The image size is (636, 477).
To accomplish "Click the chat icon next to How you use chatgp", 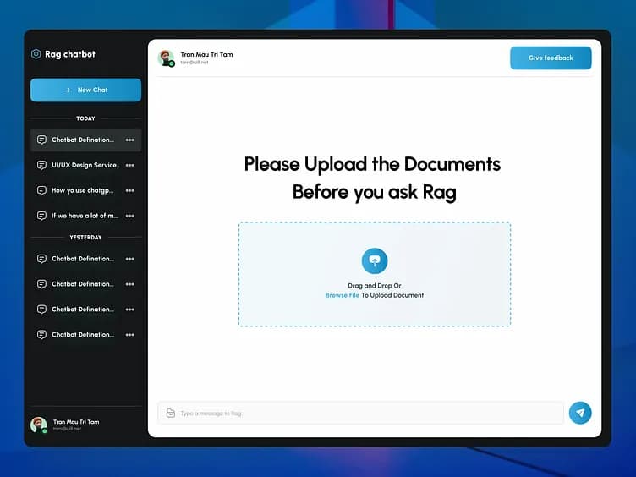I will click(x=41, y=190).
